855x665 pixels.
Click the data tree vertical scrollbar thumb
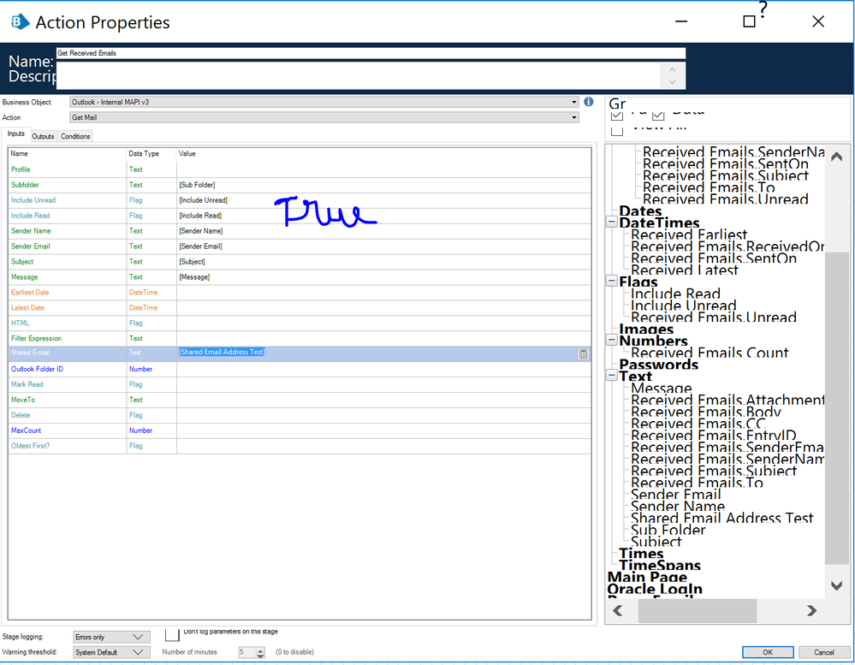tap(837, 407)
